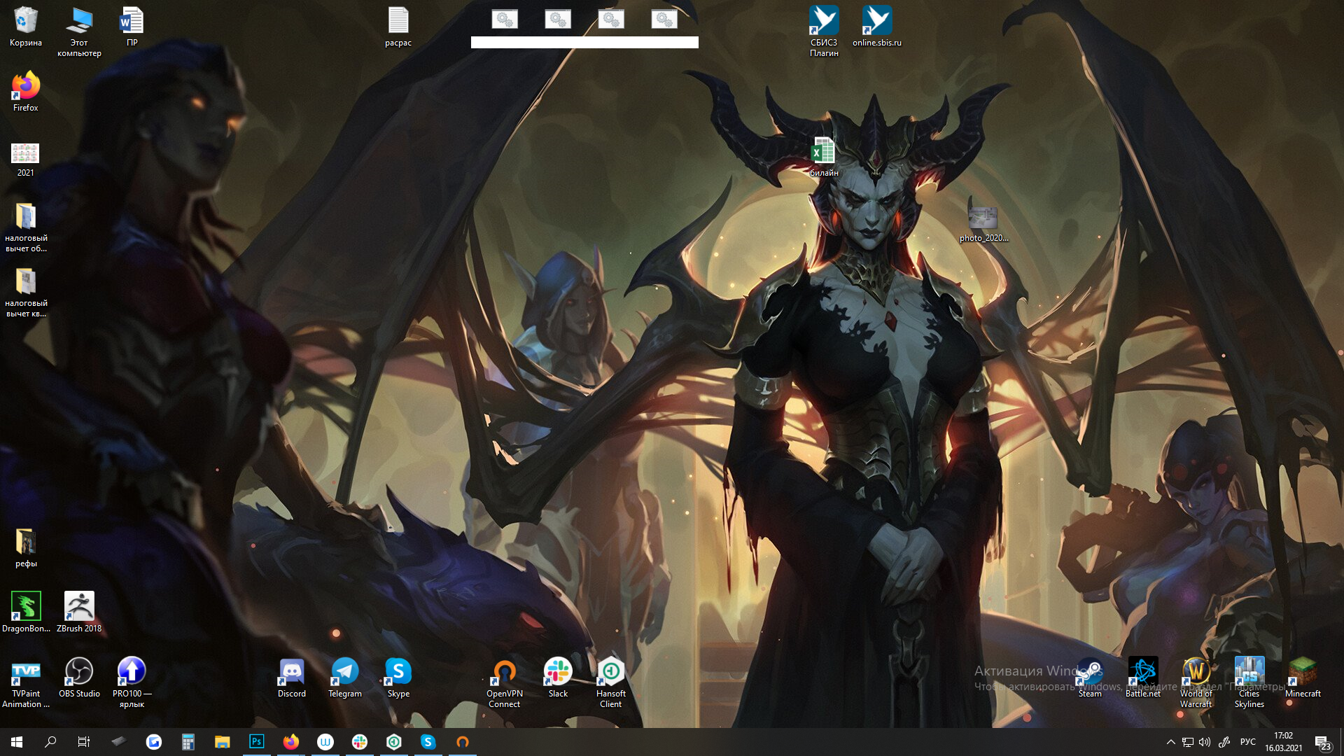Launch Skype from desktop shortcut
1344x756 pixels.
398,678
